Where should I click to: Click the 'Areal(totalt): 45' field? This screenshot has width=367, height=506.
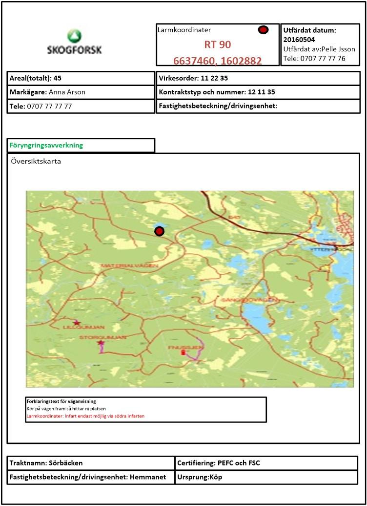[81, 78]
